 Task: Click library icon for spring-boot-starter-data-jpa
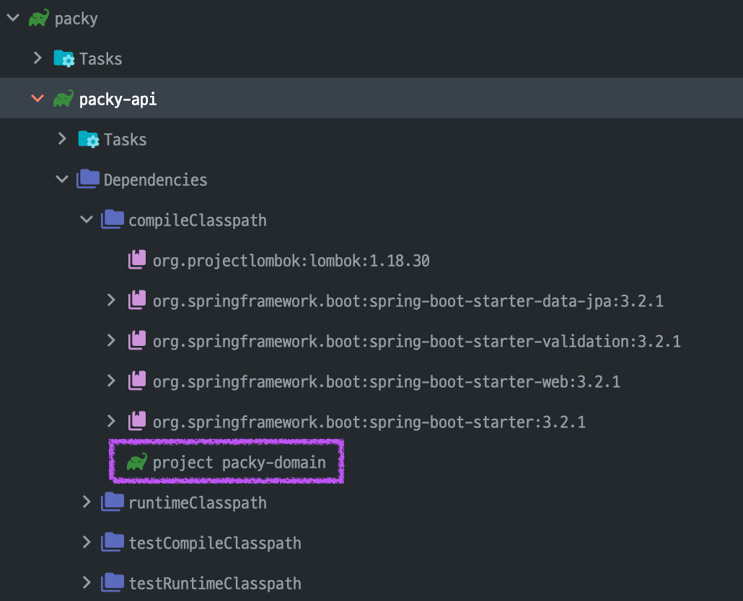pyautogui.click(x=137, y=300)
